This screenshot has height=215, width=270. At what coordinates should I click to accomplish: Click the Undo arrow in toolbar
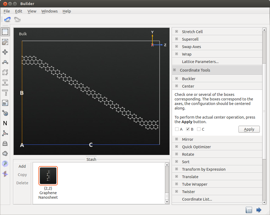[7, 19]
